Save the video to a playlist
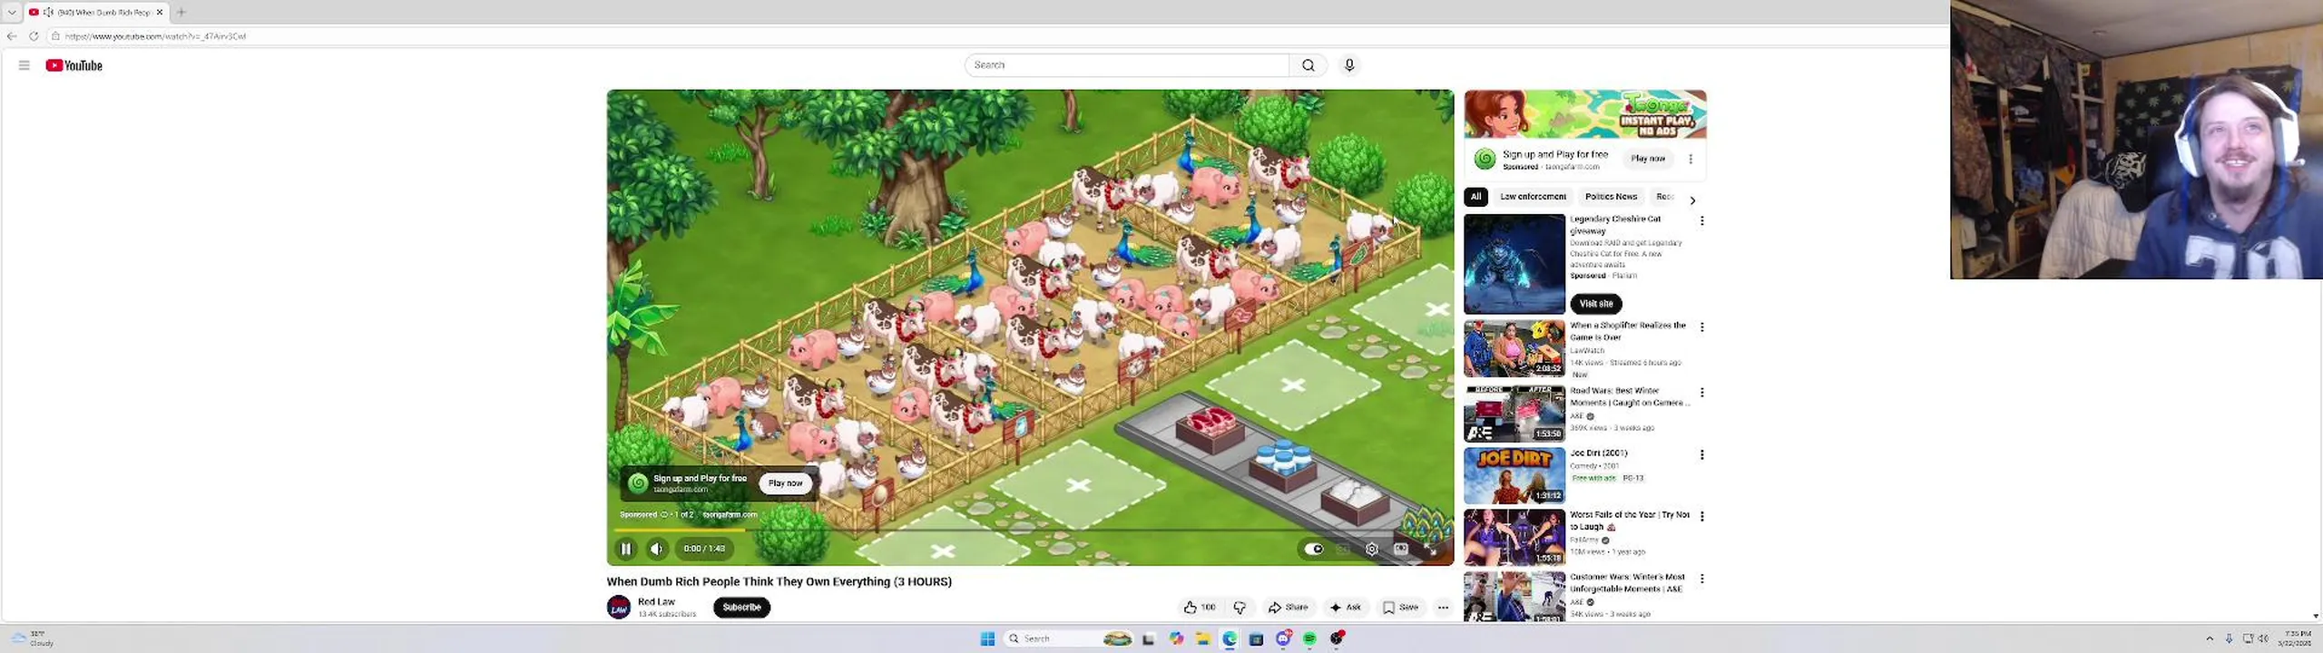The image size is (2323, 653). tap(1400, 608)
